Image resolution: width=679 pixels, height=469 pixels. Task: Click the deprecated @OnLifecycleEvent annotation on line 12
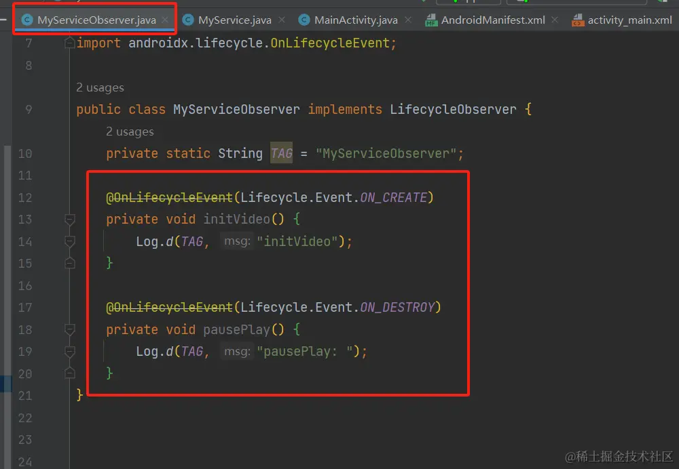[x=169, y=197]
